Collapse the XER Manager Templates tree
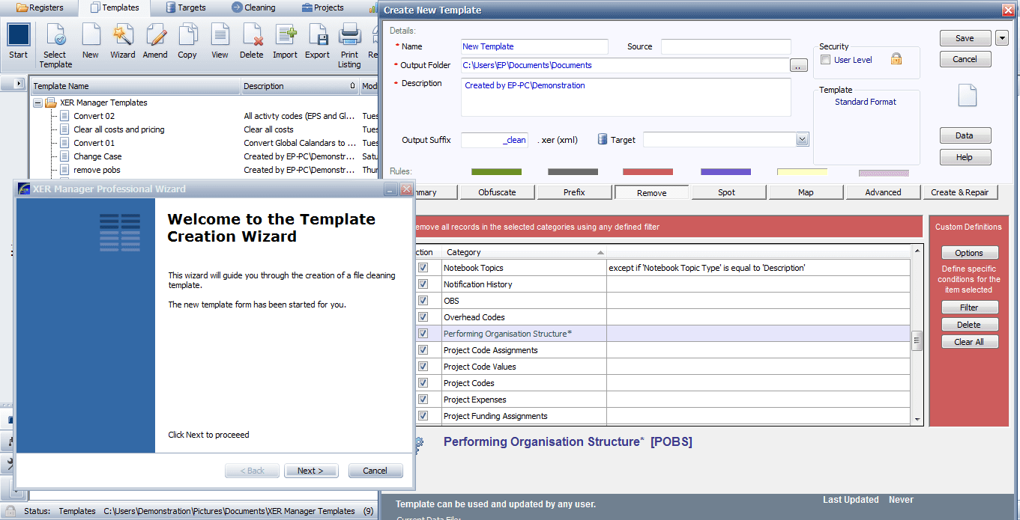The height and width of the screenshot is (520, 1020). 37,103
